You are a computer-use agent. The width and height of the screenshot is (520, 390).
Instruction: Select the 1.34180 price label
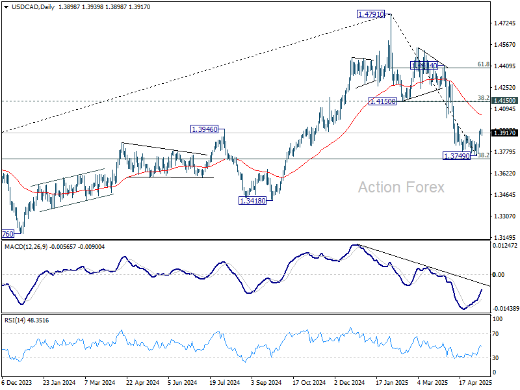click(x=252, y=201)
